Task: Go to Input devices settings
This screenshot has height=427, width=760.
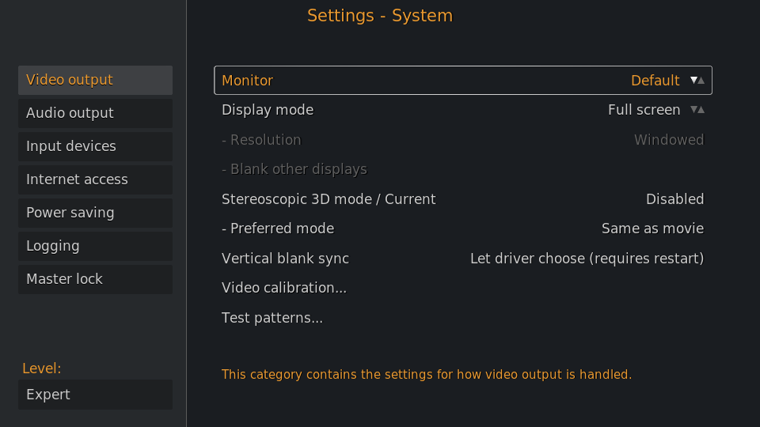Action: [x=96, y=146]
